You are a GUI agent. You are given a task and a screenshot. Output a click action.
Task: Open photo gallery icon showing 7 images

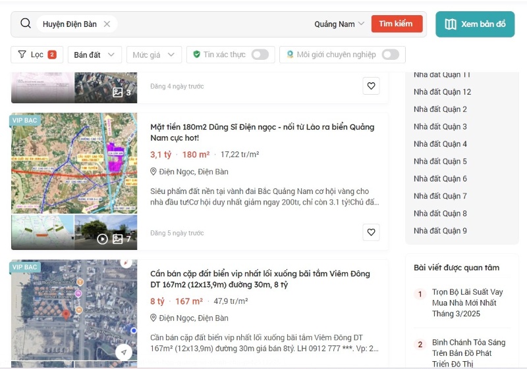coord(118,239)
